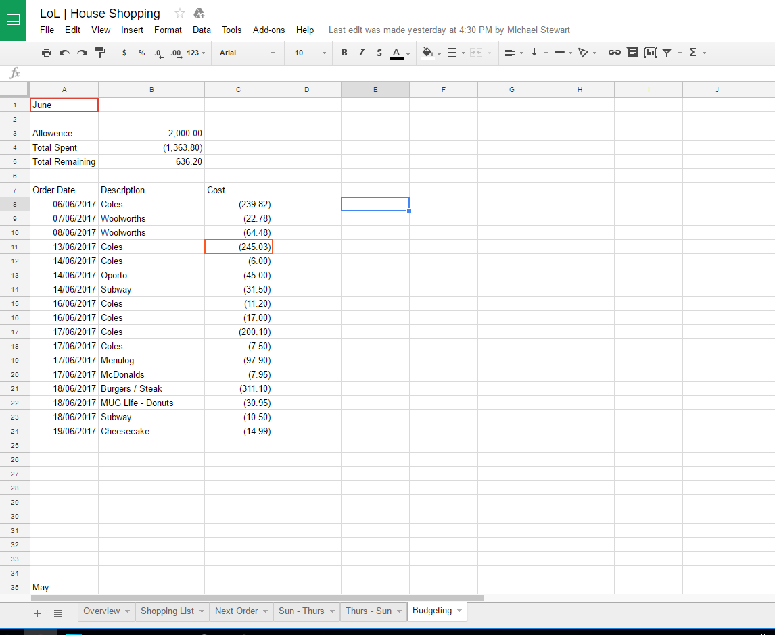Open the Format menu
The image size is (775, 635).
[168, 30]
